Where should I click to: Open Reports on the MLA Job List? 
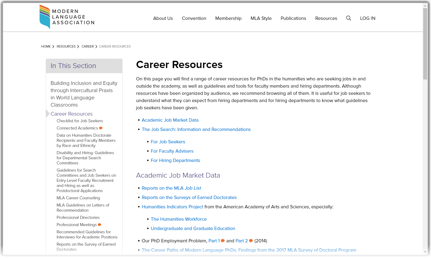[x=171, y=188]
